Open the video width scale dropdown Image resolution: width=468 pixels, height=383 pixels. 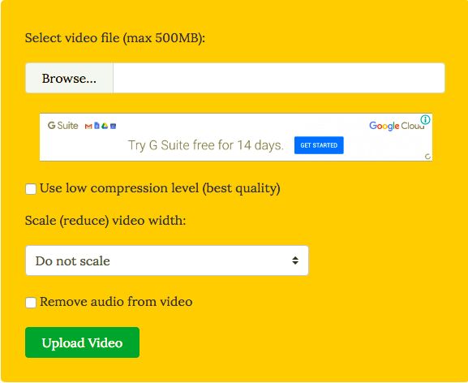(167, 260)
